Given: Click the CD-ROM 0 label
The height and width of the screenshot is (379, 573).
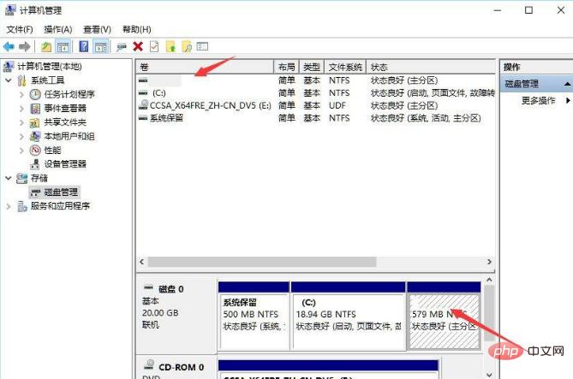Looking at the screenshot, I should [x=182, y=367].
